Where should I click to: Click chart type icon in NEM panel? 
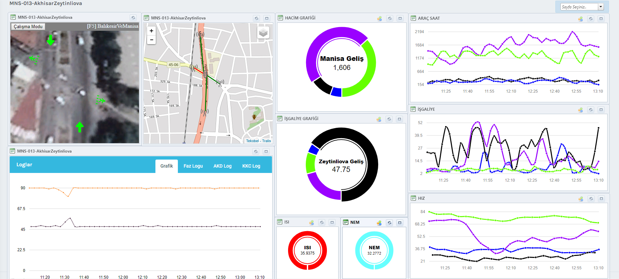379,223
